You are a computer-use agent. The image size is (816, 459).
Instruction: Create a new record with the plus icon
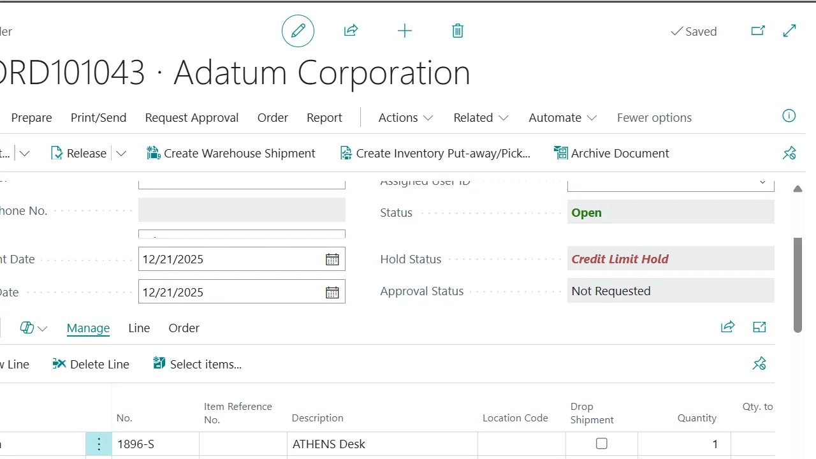tap(405, 31)
